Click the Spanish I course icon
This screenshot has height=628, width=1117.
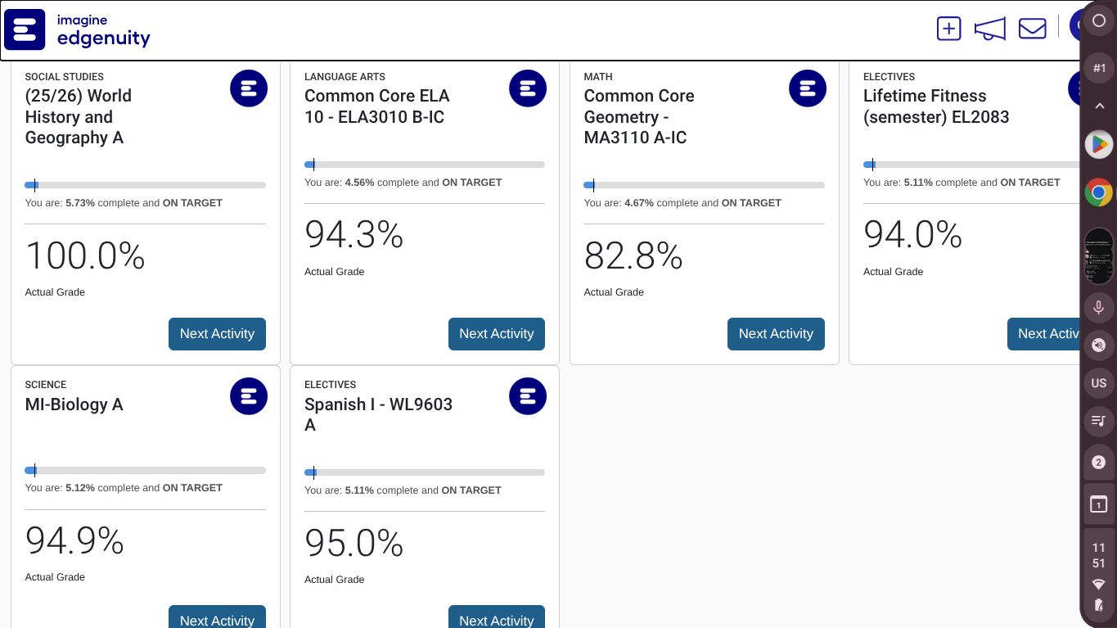click(x=528, y=396)
